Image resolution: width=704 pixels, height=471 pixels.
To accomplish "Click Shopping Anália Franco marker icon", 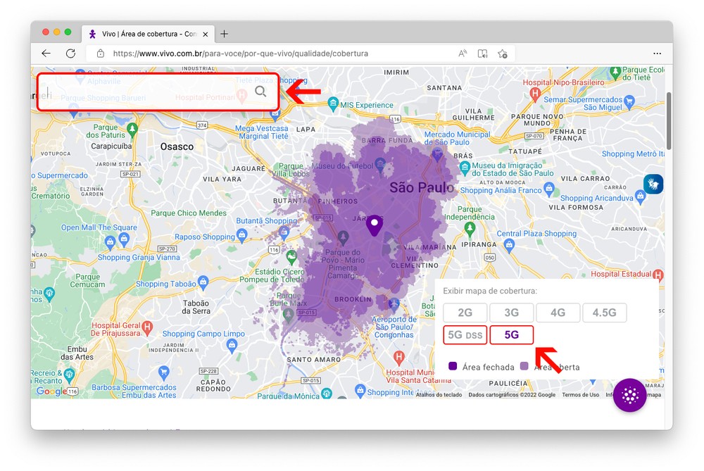I will point(548,189).
